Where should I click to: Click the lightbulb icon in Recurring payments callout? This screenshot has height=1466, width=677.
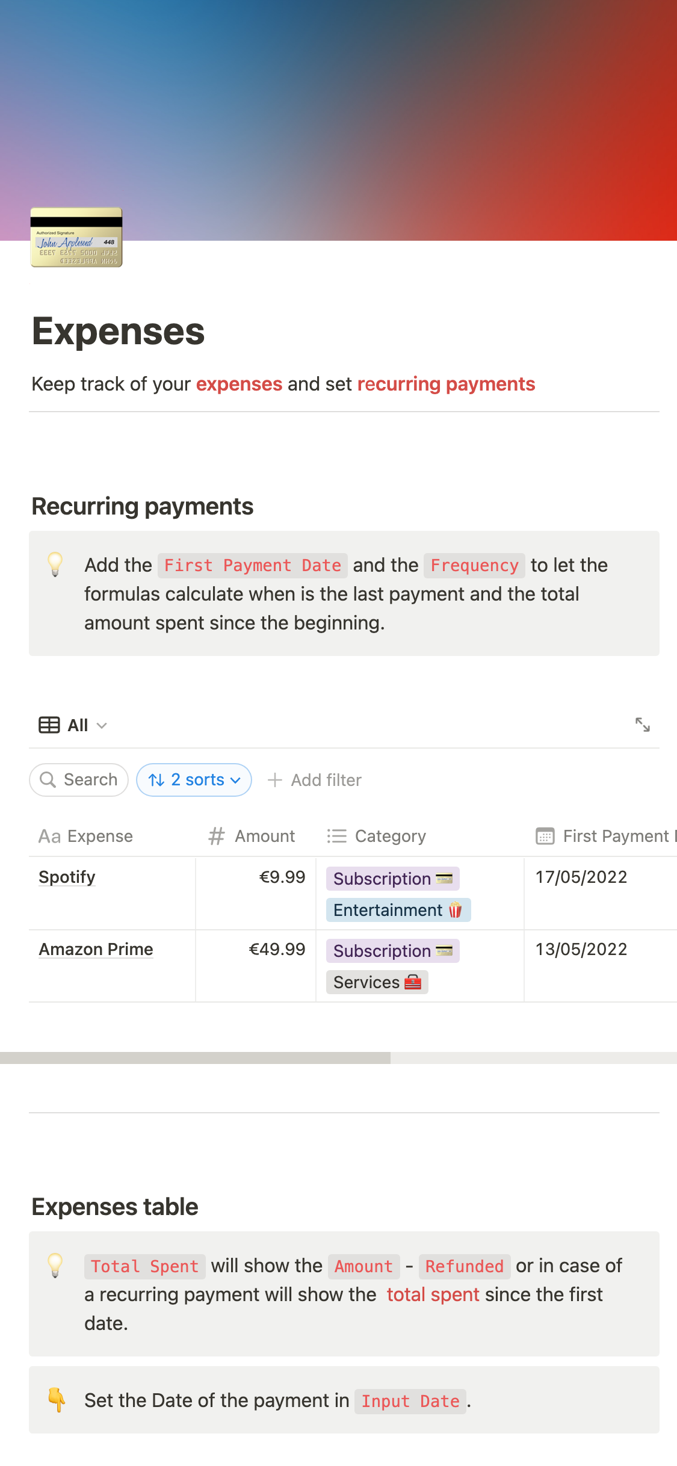55,564
